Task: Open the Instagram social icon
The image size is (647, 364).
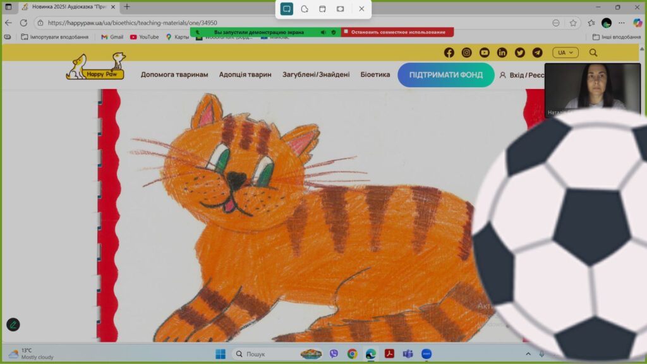Action: [x=466, y=52]
